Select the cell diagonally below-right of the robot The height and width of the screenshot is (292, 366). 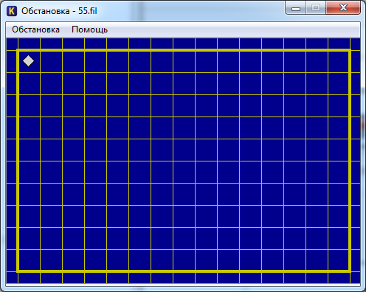[x=51, y=84]
